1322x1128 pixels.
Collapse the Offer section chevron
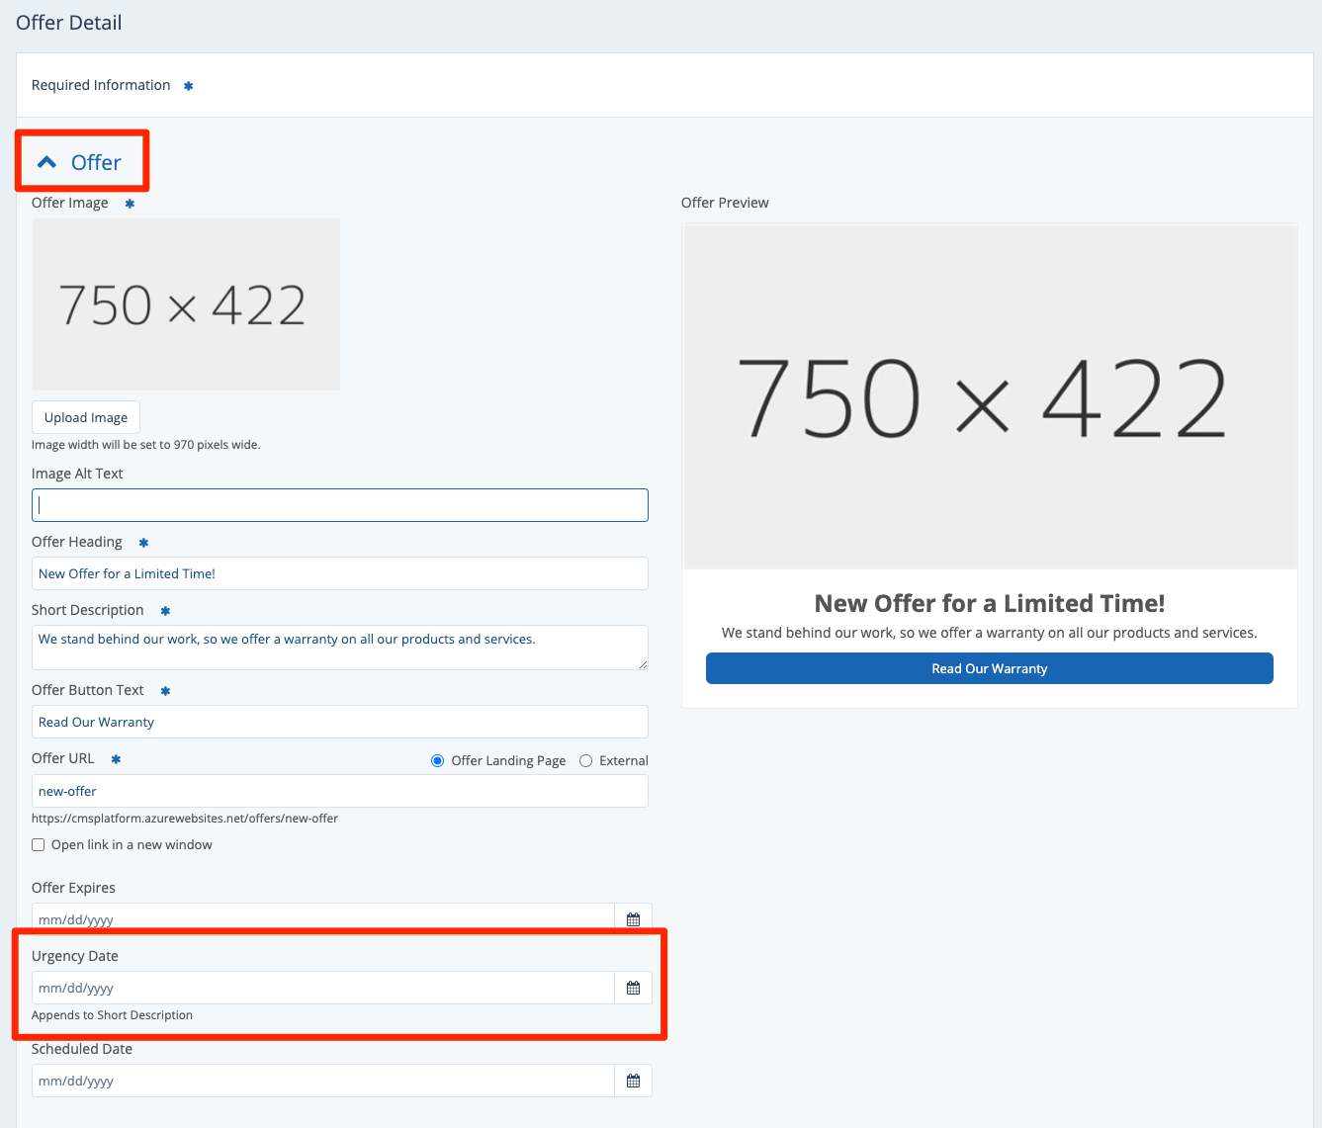point(46,162)
